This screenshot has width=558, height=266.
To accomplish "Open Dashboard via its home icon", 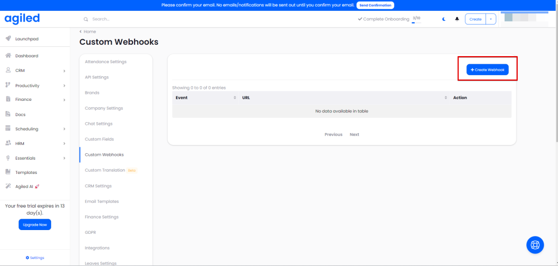I will tap(8, 56).
